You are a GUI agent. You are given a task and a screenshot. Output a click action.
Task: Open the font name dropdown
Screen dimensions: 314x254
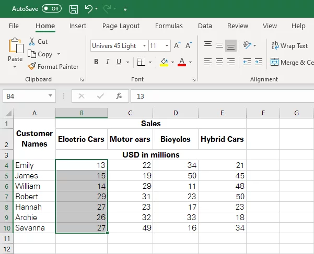click(144, 45)
